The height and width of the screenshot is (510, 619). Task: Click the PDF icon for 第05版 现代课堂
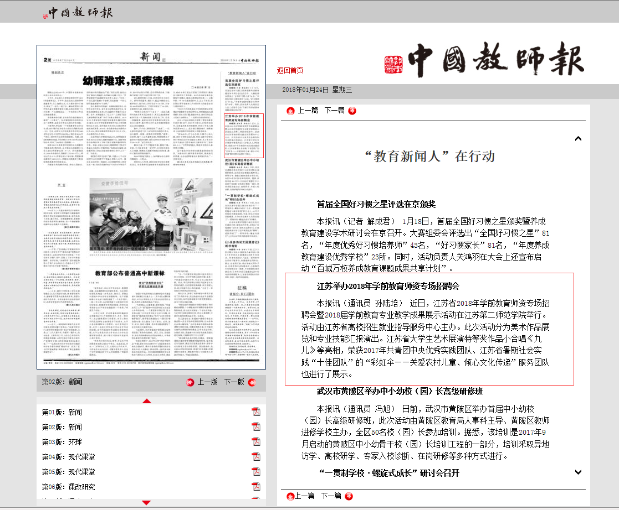256,472
